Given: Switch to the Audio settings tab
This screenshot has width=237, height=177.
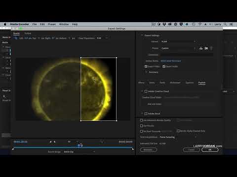Looking at the screenshot, I should (x=162, y=83).
